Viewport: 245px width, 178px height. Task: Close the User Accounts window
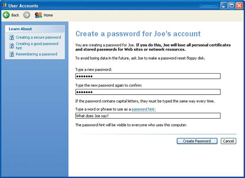(239, 6)
